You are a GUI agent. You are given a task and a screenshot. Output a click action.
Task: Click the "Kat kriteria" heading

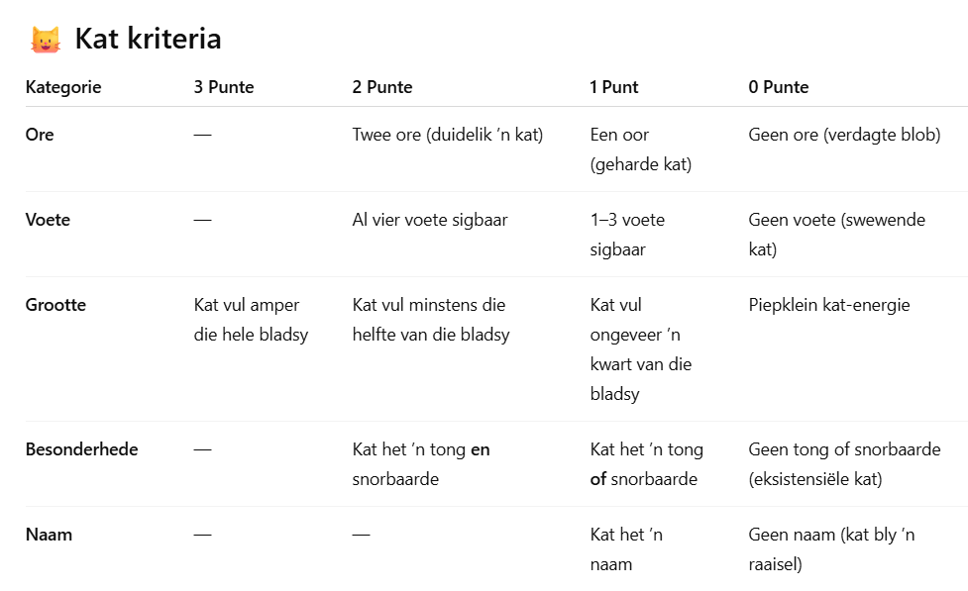click(x=148, y=40)
